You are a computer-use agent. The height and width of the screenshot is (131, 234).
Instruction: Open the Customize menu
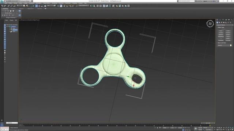[68, 3]
